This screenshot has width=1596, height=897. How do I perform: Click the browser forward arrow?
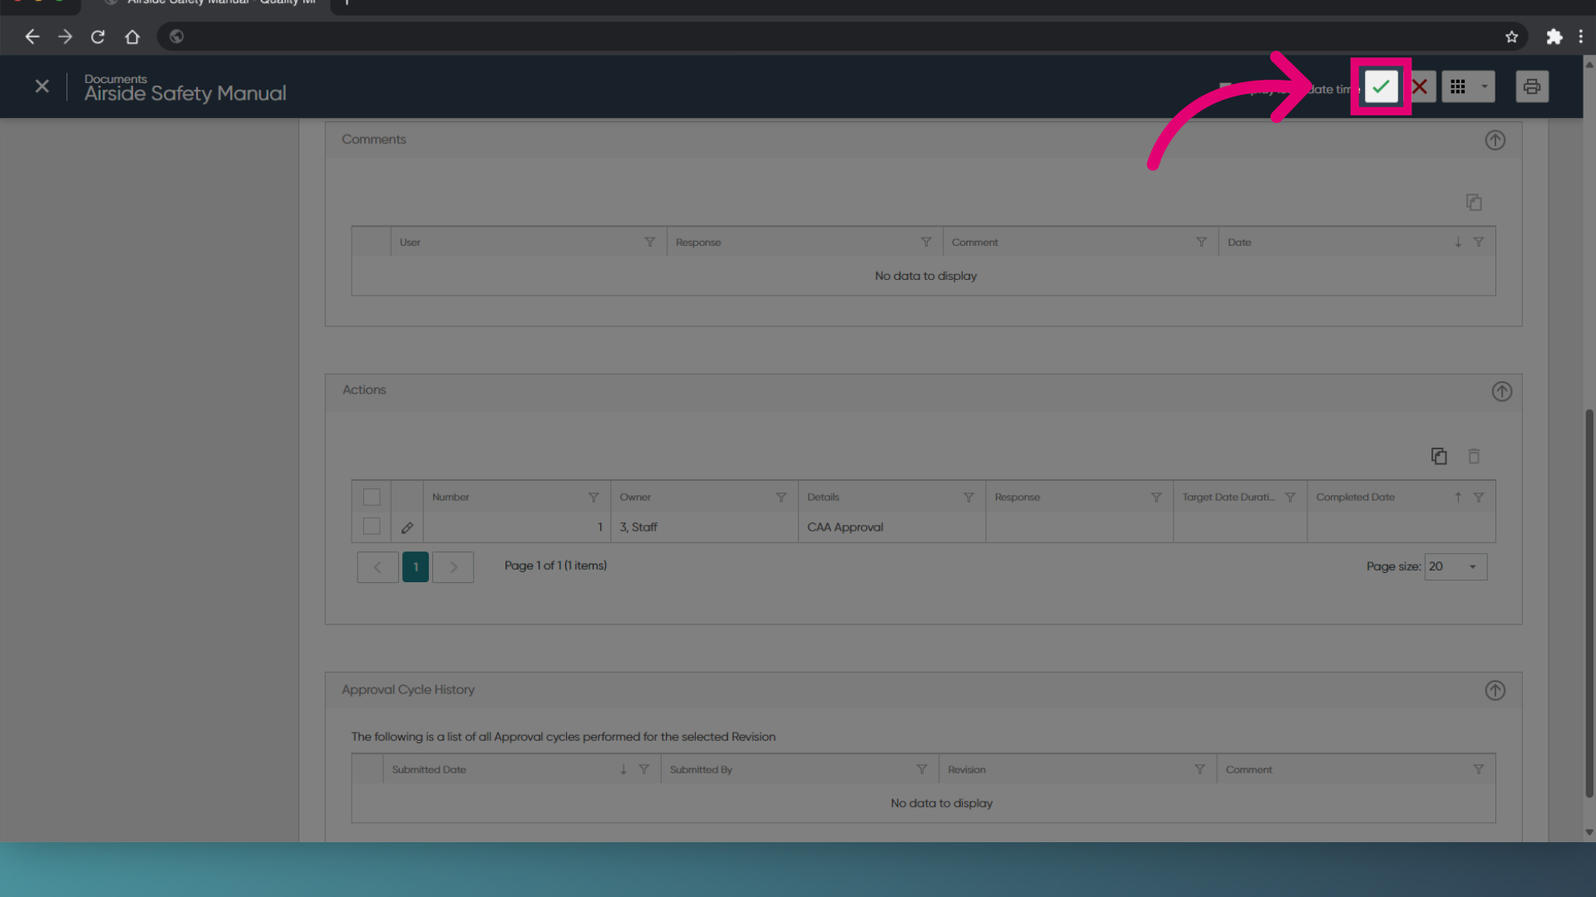point(65,37)
